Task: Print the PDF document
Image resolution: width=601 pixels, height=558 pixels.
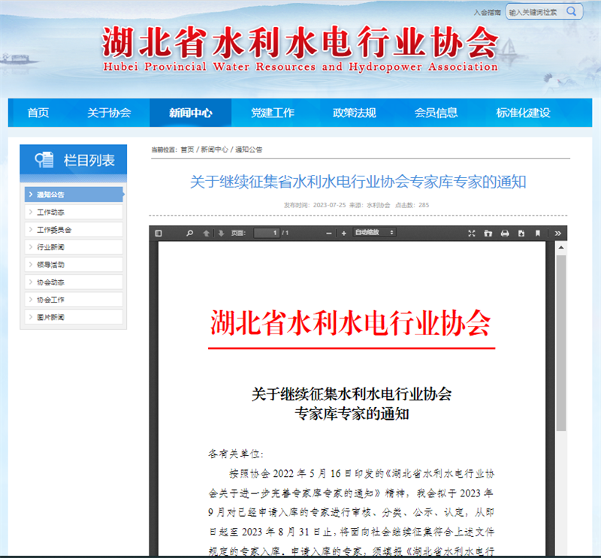Action: coord(506,233)
